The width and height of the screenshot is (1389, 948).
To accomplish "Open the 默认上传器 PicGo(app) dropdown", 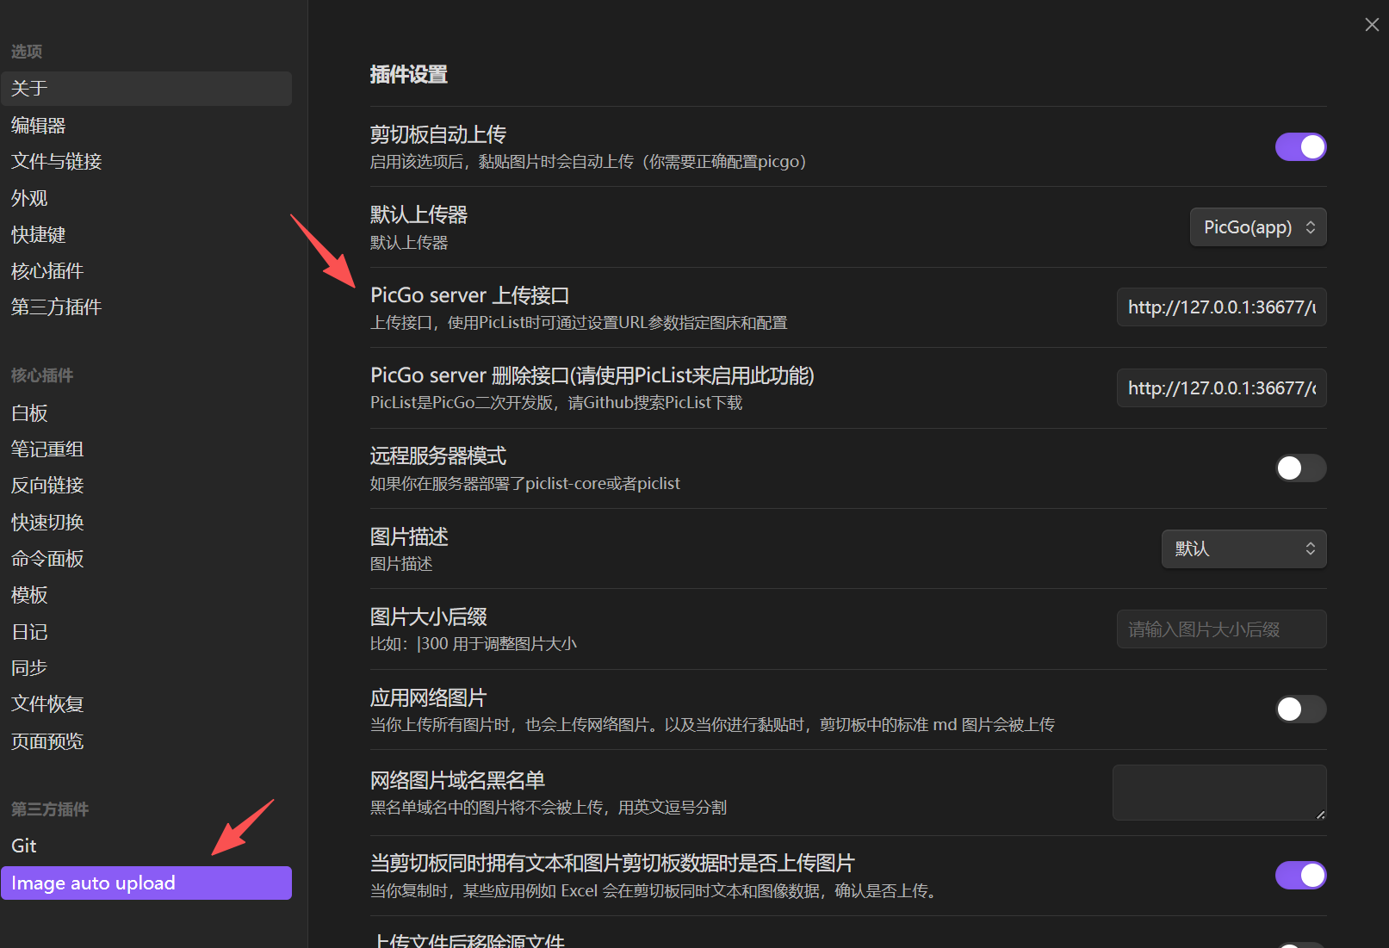I will pyautogui.click(x=1257, y=227).
